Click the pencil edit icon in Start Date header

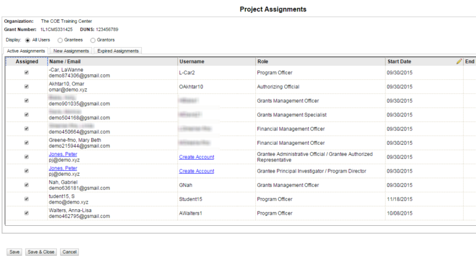[x=459, y=62]
